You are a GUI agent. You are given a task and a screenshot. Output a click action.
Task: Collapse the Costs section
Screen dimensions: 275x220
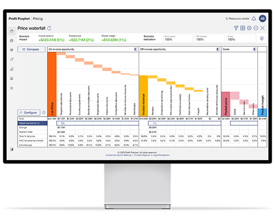[255, 50]
